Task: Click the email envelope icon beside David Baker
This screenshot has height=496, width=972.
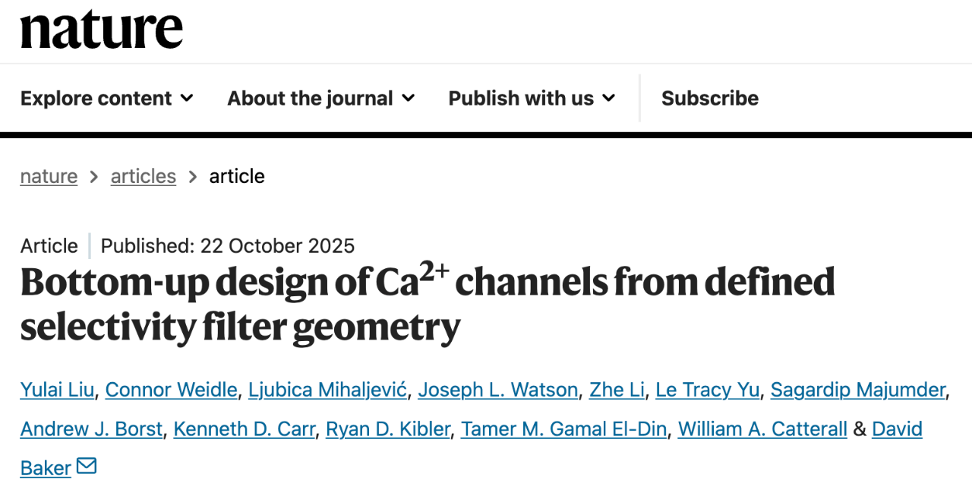Action: (87, 466)
